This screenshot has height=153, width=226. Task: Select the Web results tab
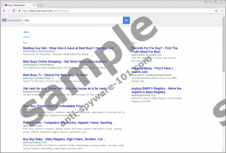tap(26, 32)
